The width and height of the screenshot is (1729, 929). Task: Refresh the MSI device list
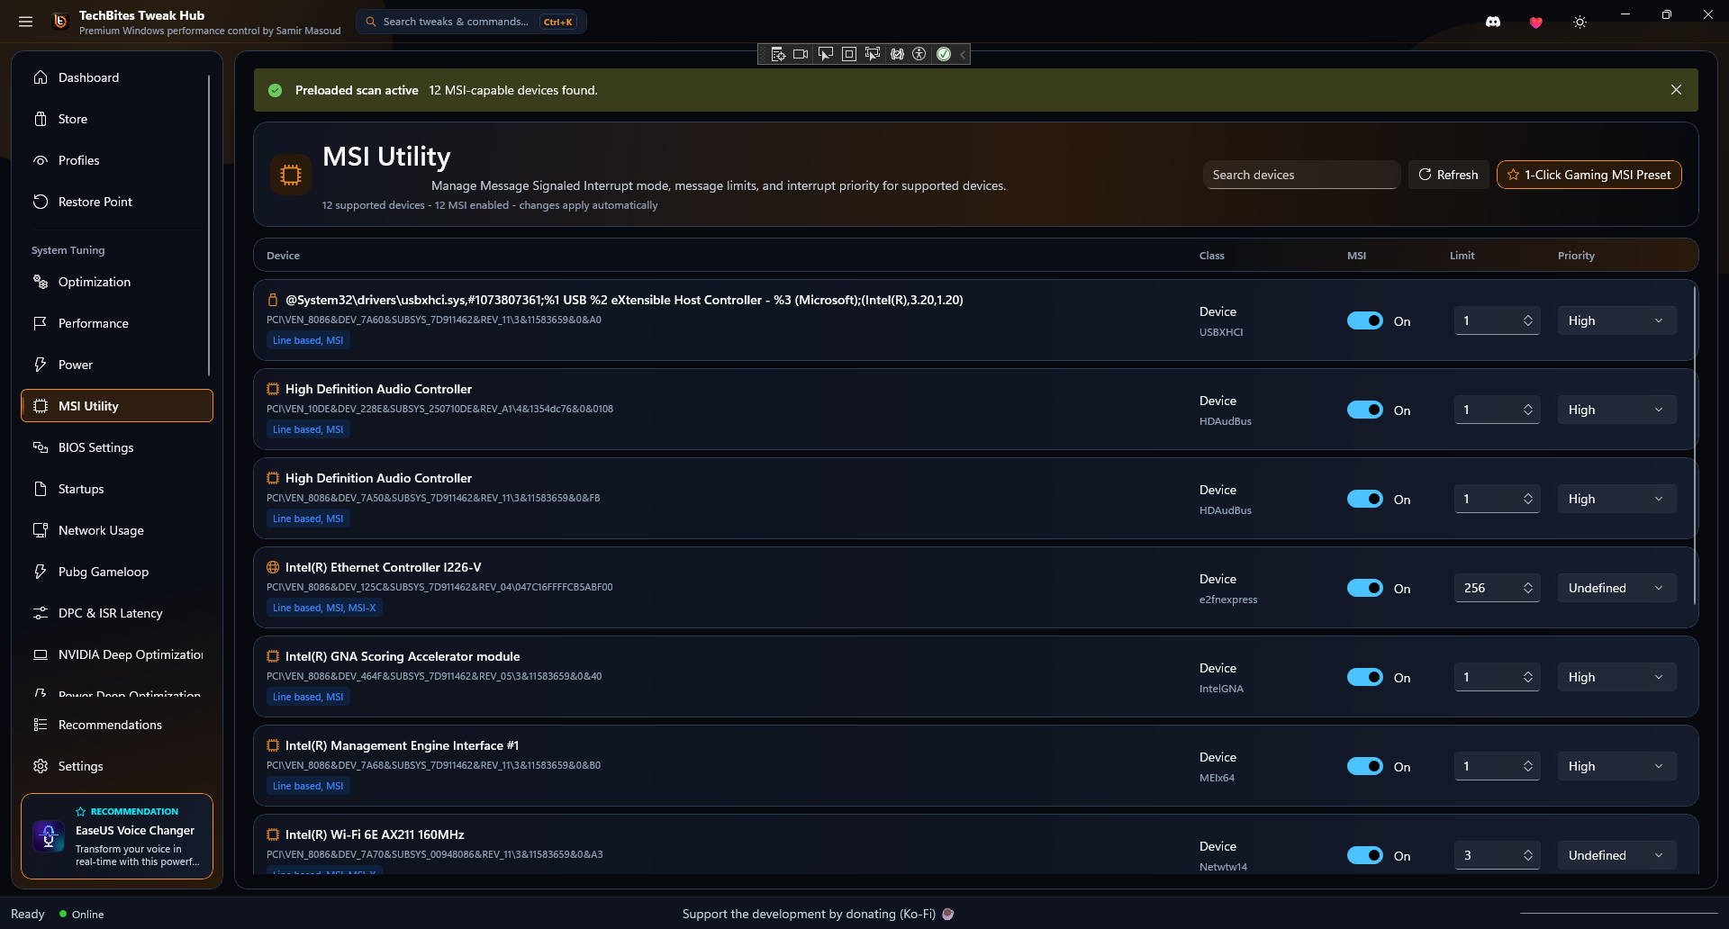coord(1448,175)
